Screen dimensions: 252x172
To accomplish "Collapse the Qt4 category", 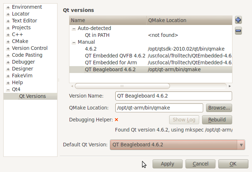I will tap(8, 90).
